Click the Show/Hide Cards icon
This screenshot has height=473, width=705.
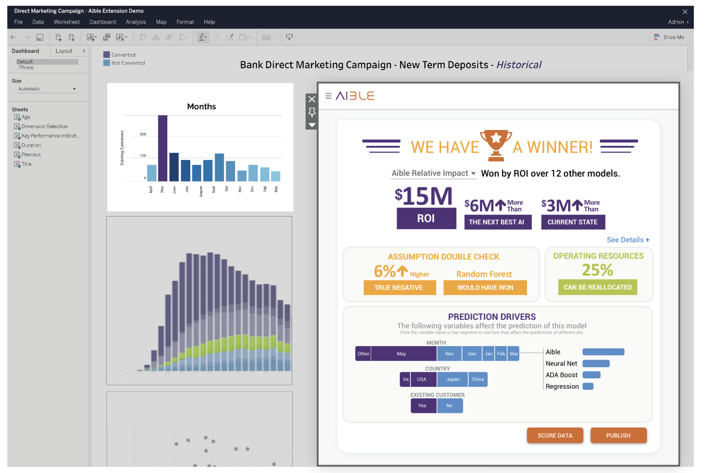coord(266,37)
